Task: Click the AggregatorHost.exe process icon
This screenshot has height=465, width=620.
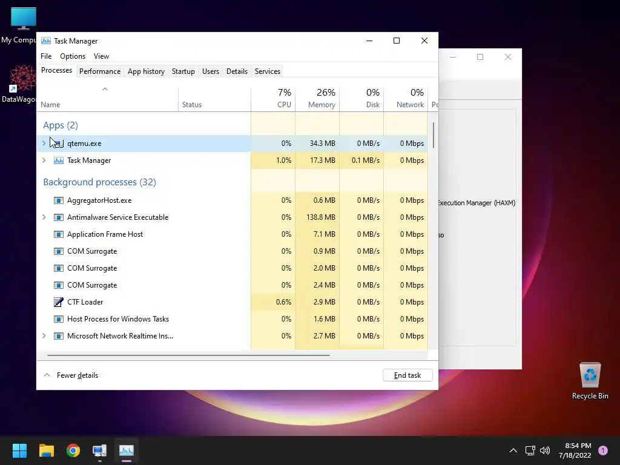Action: 59,200
